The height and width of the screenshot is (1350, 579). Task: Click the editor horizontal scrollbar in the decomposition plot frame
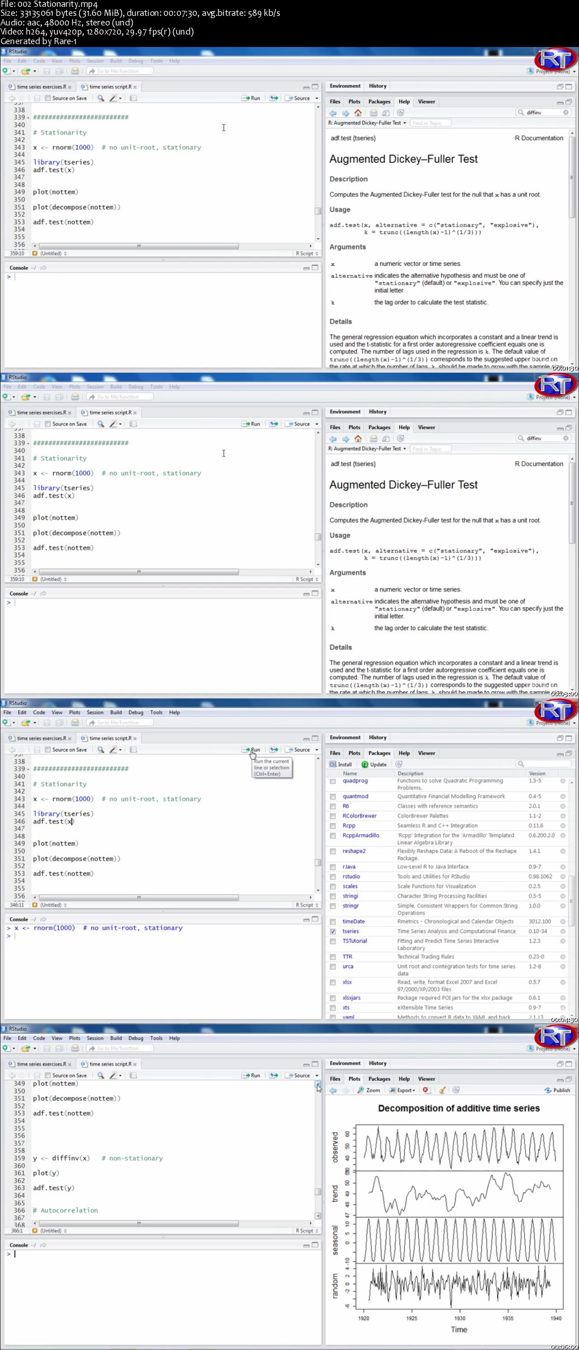pos(139,1223)
